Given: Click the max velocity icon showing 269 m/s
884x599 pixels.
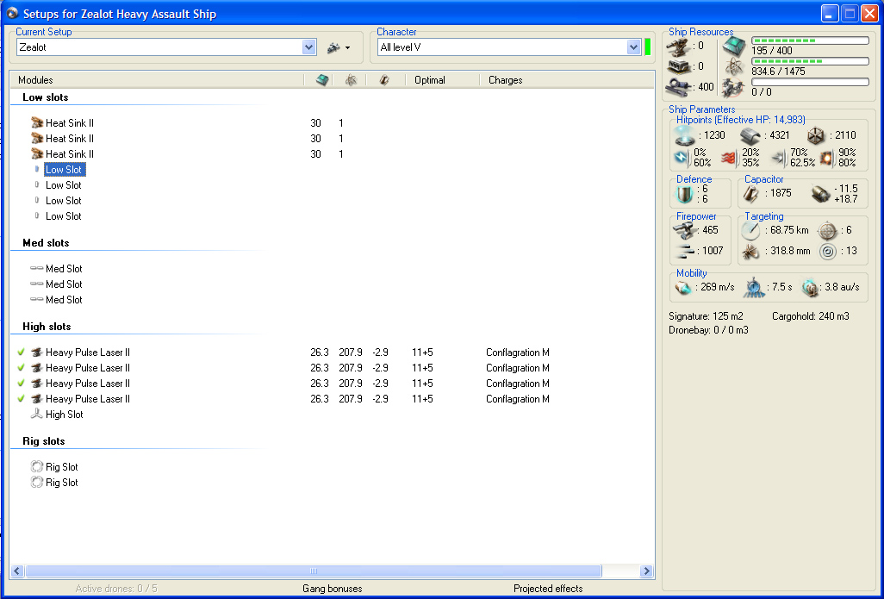Looking at the screenshot, I should pyautogui.click(x=684, y=288).
